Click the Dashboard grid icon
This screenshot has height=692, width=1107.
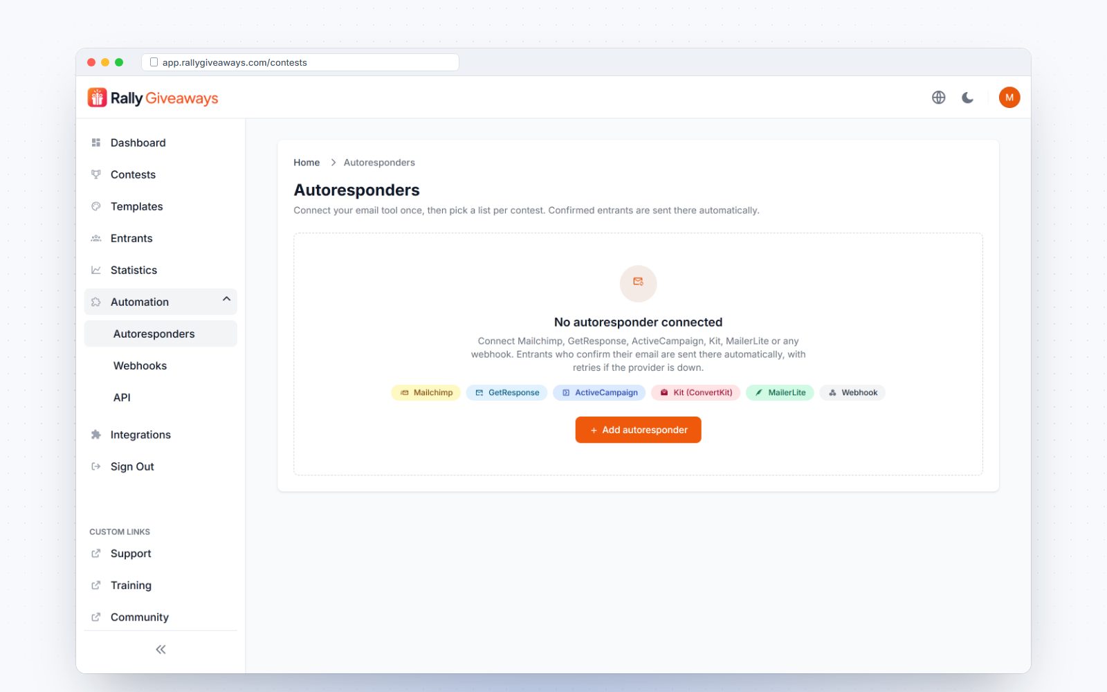coord(96,143)
